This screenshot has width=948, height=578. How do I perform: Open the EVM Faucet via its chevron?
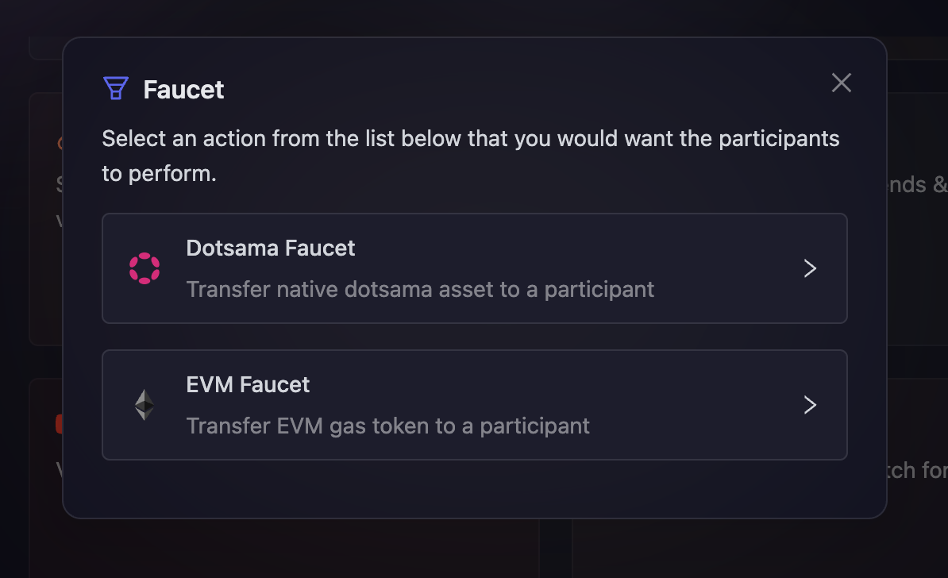pos(810,405)
